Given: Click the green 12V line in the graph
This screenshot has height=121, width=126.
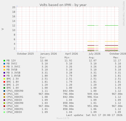Looking at the screenshot, I should coord(112,25).
